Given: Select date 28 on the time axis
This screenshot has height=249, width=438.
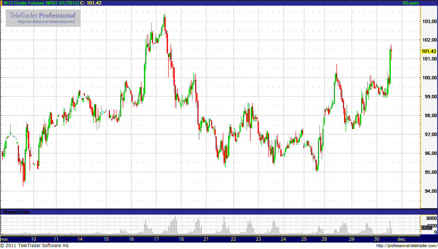Looking at the screenshot, I should (324, 239).
